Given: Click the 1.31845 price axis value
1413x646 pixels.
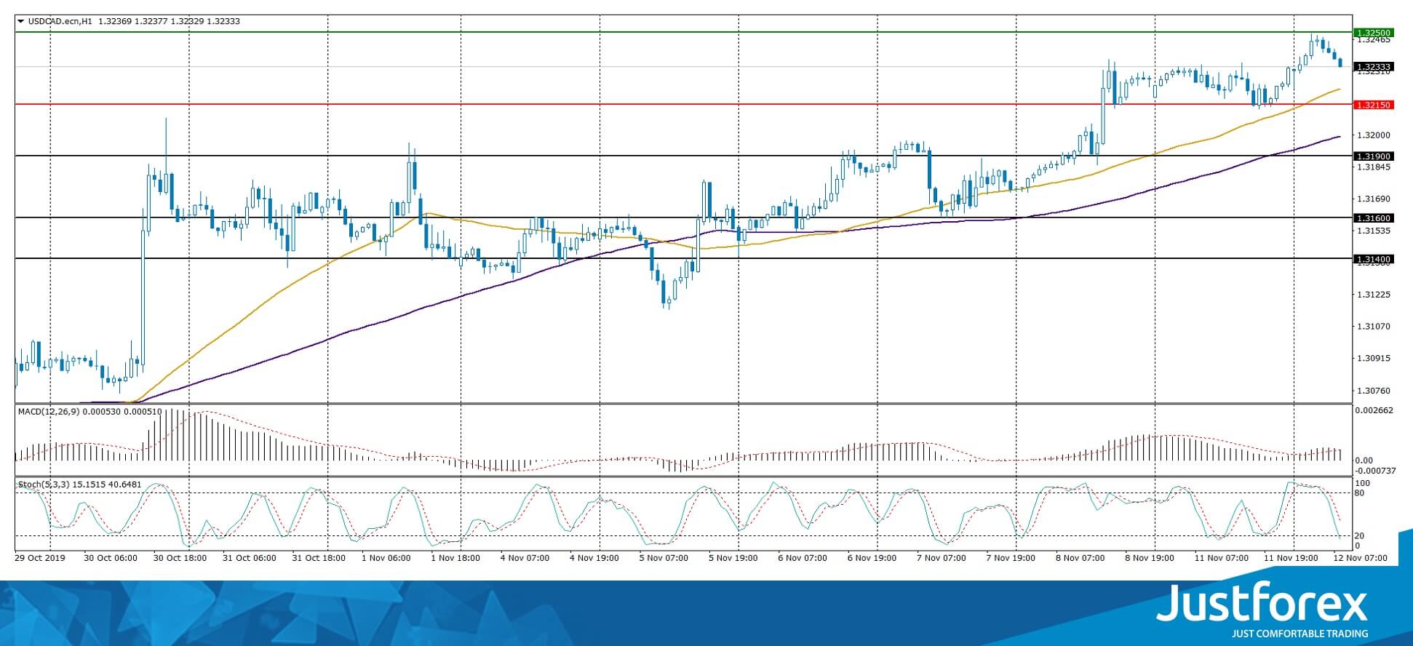Looking at the screenshot, I should 1374,167.
